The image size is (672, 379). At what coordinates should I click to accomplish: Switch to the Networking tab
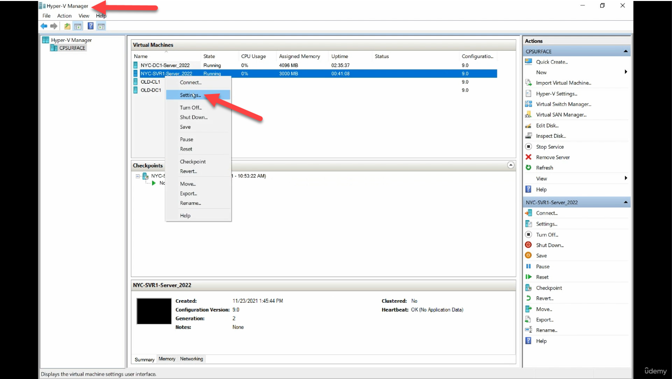[191, 359]
